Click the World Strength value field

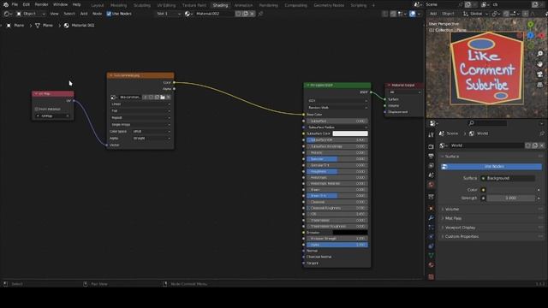pos(510,198)
